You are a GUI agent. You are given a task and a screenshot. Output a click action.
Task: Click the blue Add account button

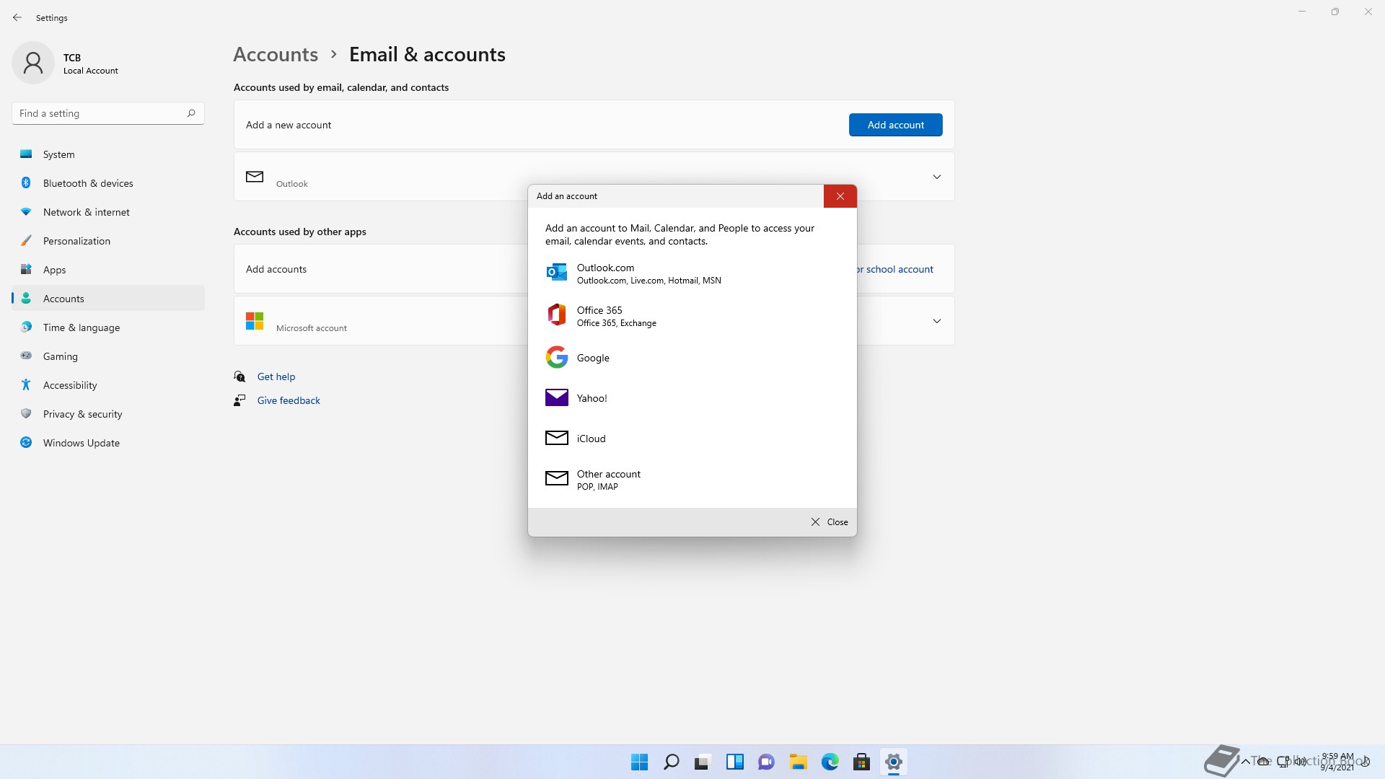(895, 125)
